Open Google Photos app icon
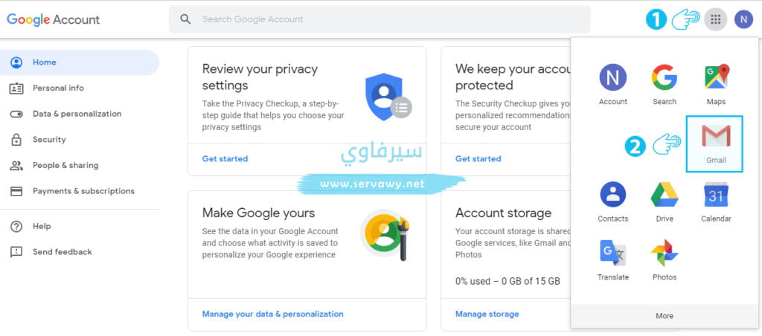762x336 pixels. [x=665, y=259]
